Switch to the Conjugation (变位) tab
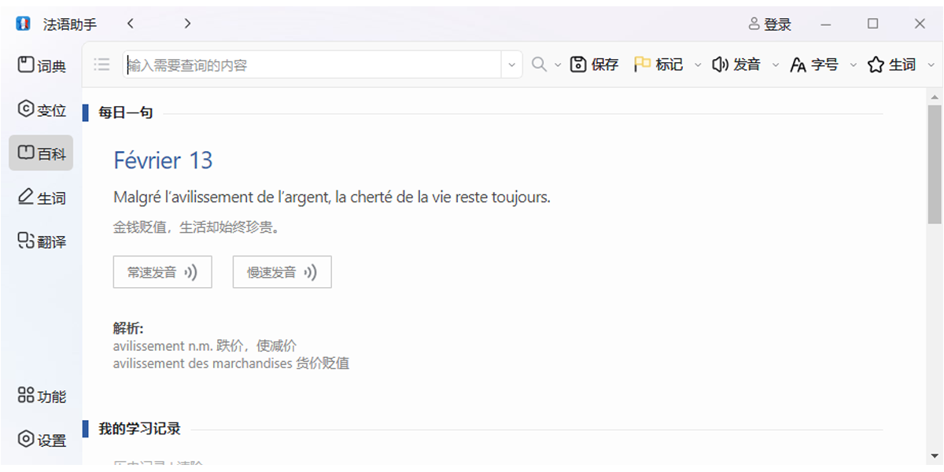Viewport: 944px width, 472px height. tap(42, 109)
